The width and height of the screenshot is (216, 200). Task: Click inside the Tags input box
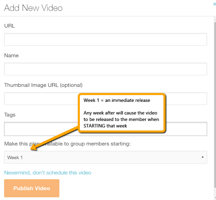(105, 129)
